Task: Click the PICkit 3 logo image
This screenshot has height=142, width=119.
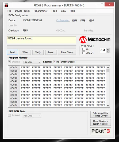Action: [x=101, y=131]
